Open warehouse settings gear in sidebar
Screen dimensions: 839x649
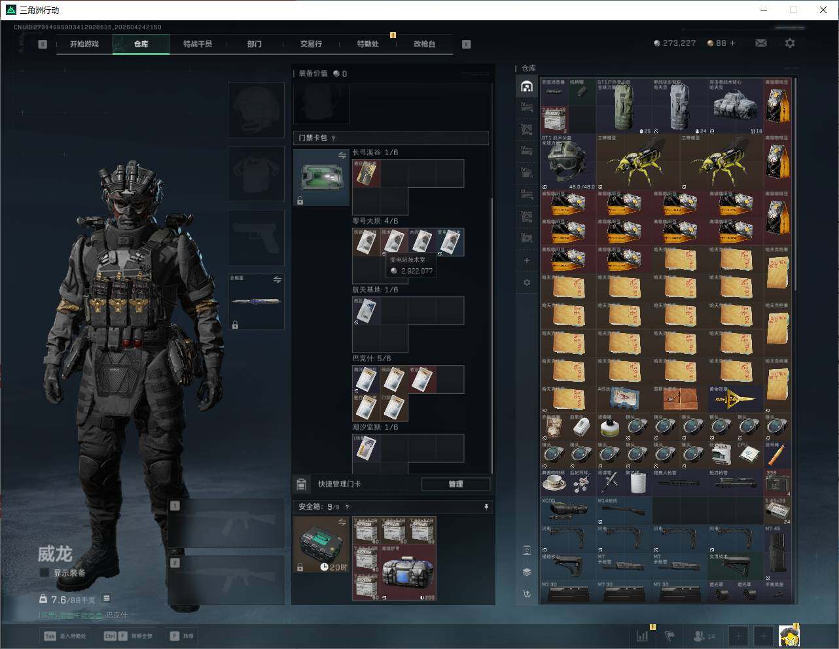click(x=527, y=283)
